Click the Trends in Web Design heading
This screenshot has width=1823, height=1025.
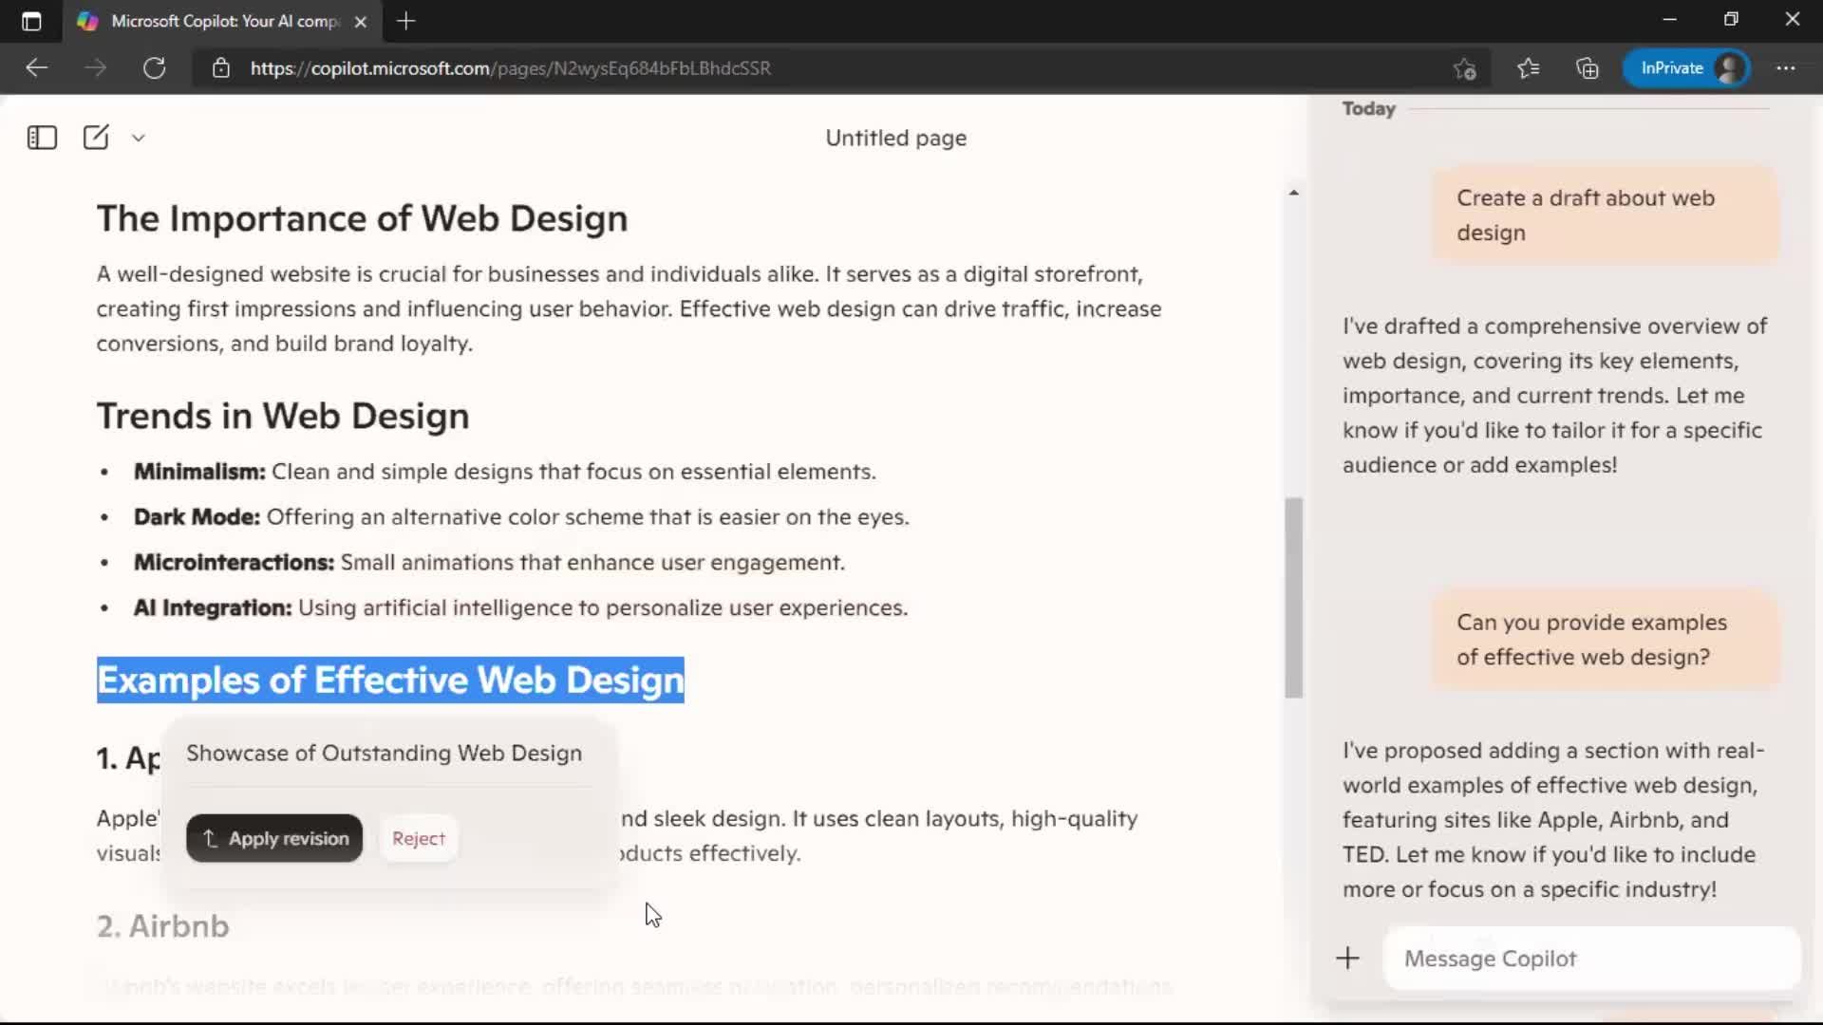coord(283,416)
